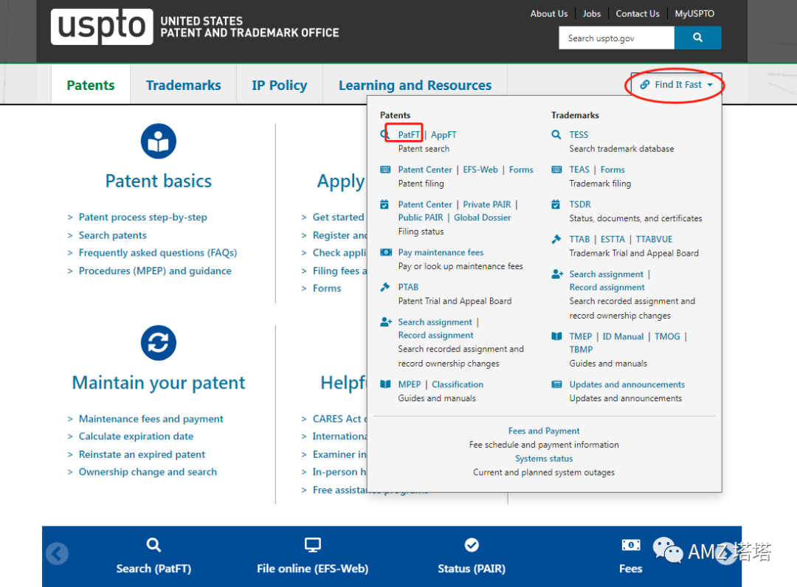The width and height of the screenshot is (797, 587).
Task: Click the USPTO logo in header
Action: click(102, 27)
